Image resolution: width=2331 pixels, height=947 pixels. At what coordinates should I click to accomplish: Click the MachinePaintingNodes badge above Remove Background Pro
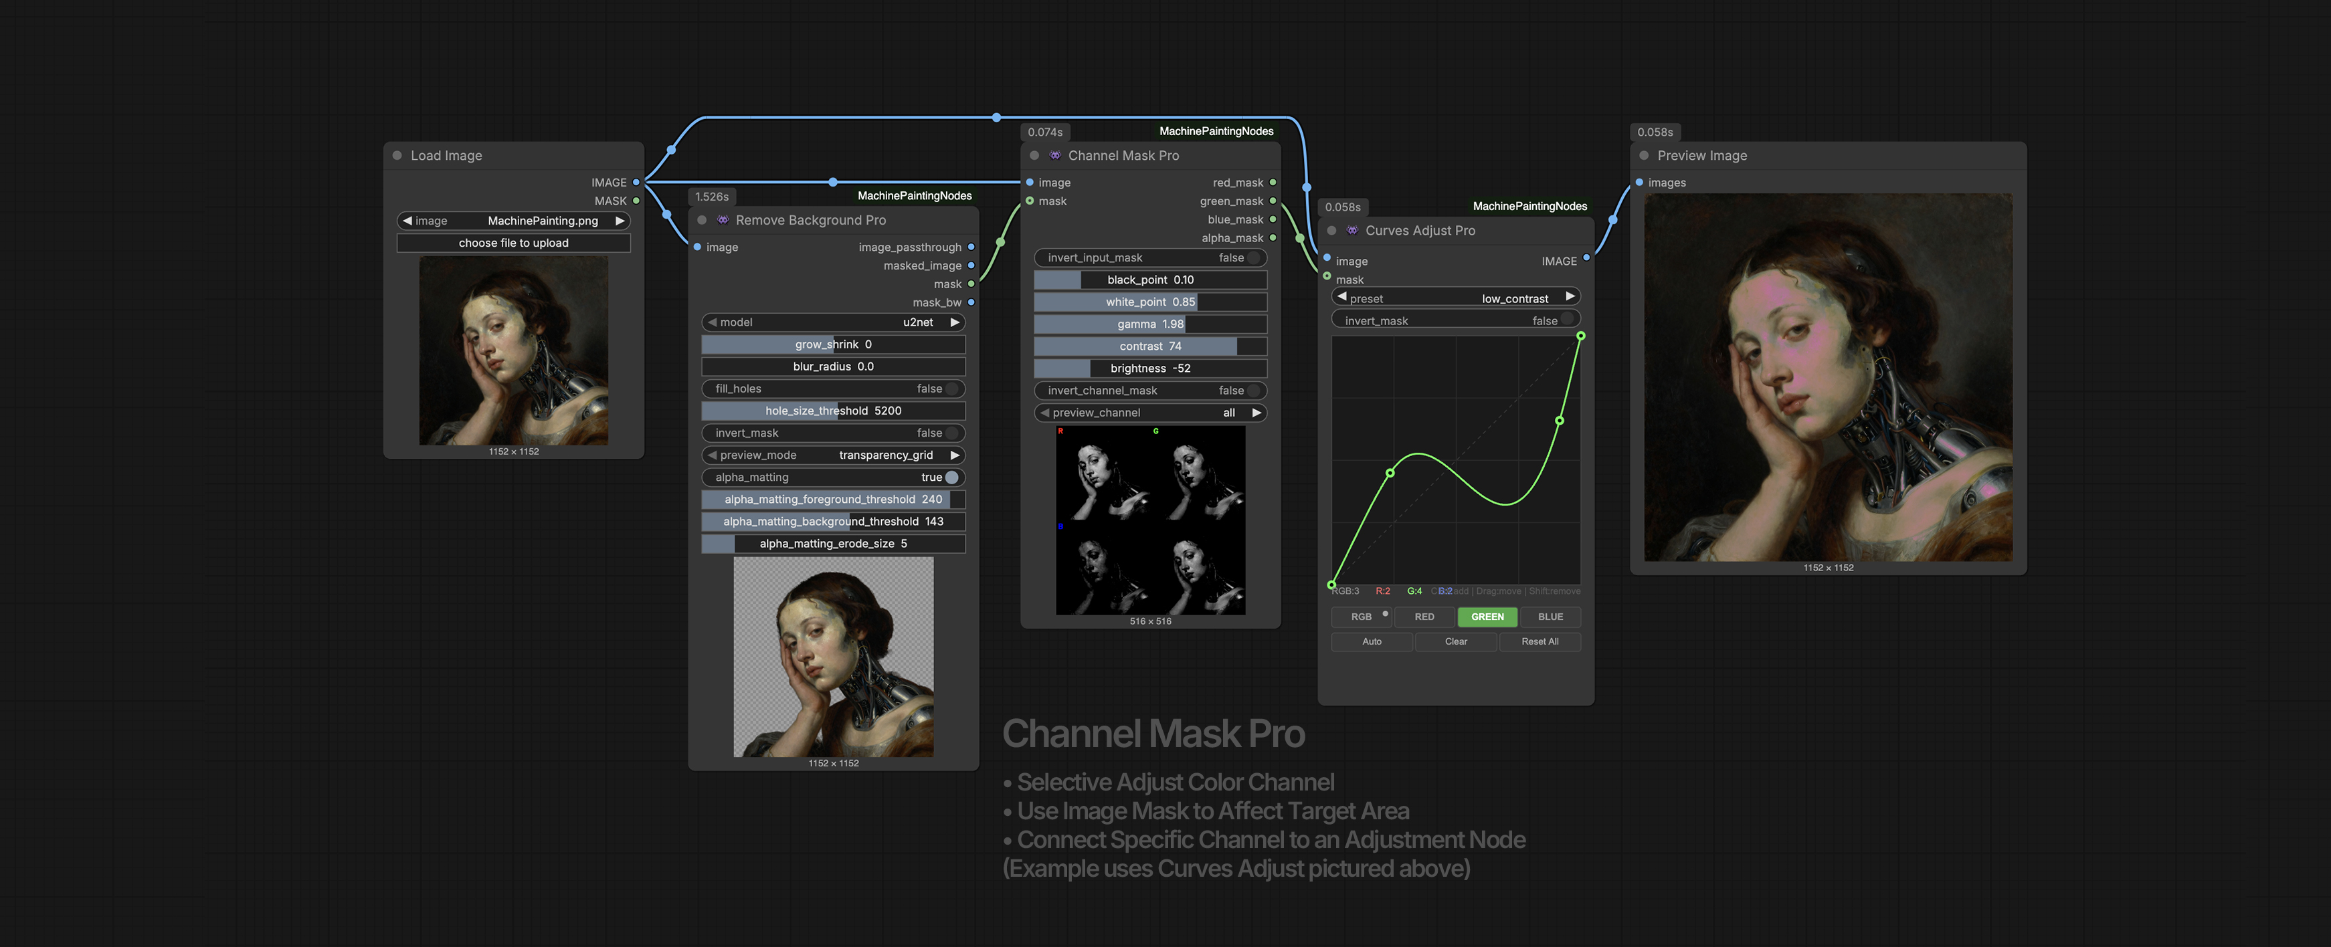tap(915, 195)
